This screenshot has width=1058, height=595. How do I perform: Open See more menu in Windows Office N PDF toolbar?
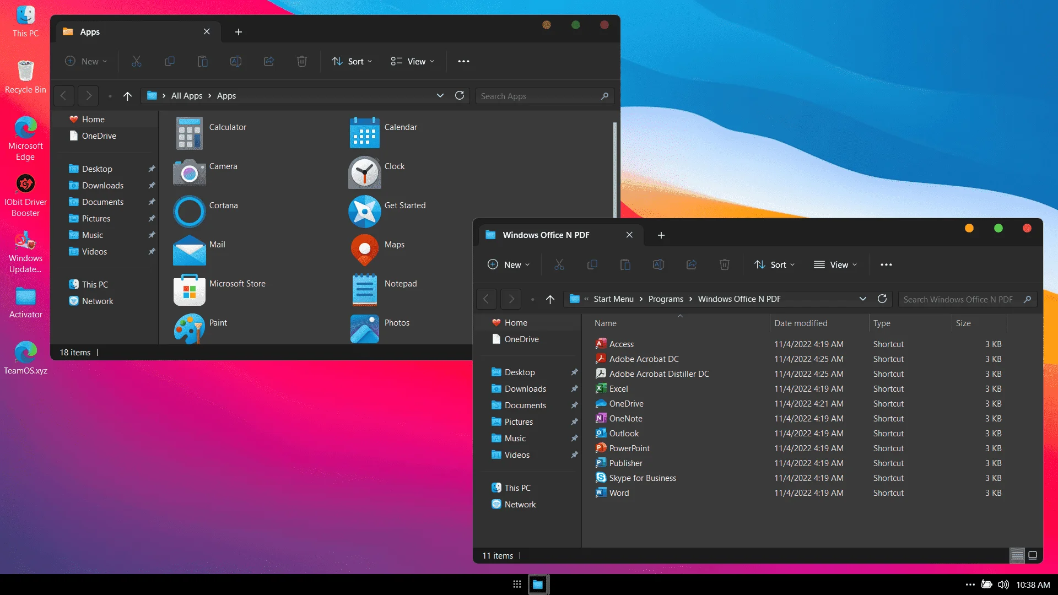(x=886, y=265)
